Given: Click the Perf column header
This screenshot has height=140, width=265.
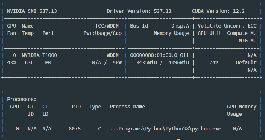Looking at the screenshot, I should pyautogui.click(x=48, y=33).
